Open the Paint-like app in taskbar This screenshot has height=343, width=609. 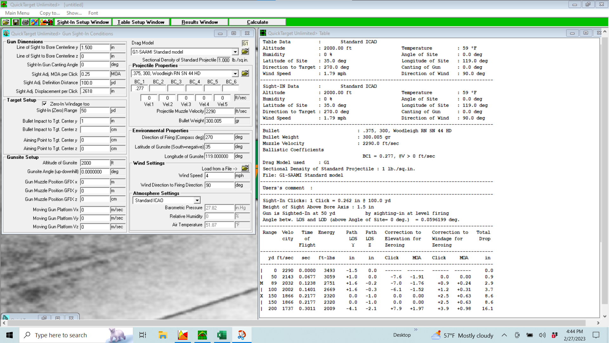point(242,335)
